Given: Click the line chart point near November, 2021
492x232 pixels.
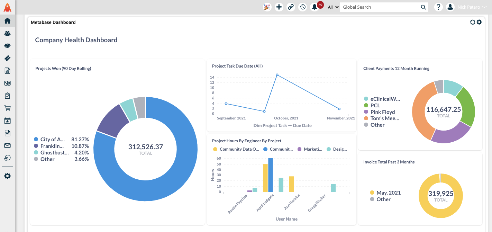Looking at the screenshot, I should (339, 109).
